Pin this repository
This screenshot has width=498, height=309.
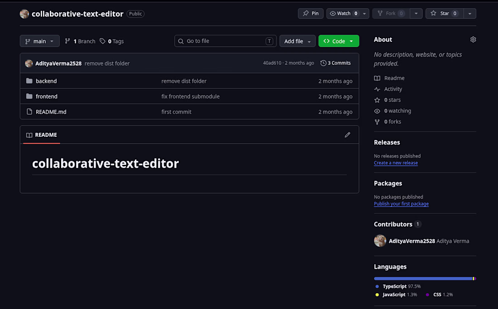311,13
